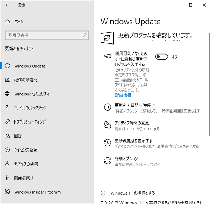Image resolution: width=211 pixels, height=204 pixels.
Task: Click the megaphone icon for latest updates
Action: [x=108, y=56]
